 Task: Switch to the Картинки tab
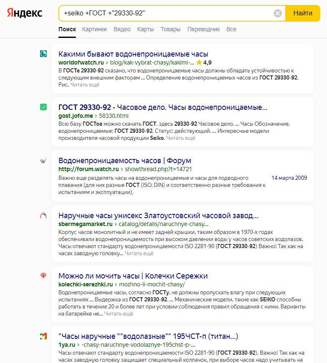pos(94,29)
